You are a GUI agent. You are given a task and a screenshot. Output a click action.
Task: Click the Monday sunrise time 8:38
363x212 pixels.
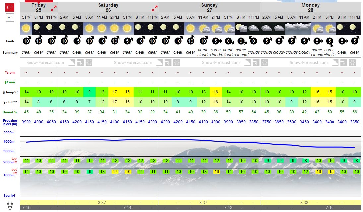tap(304, 202)
